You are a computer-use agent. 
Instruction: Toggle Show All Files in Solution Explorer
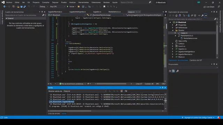(x=195, y=15)
